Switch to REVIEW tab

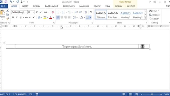point(97,6)
